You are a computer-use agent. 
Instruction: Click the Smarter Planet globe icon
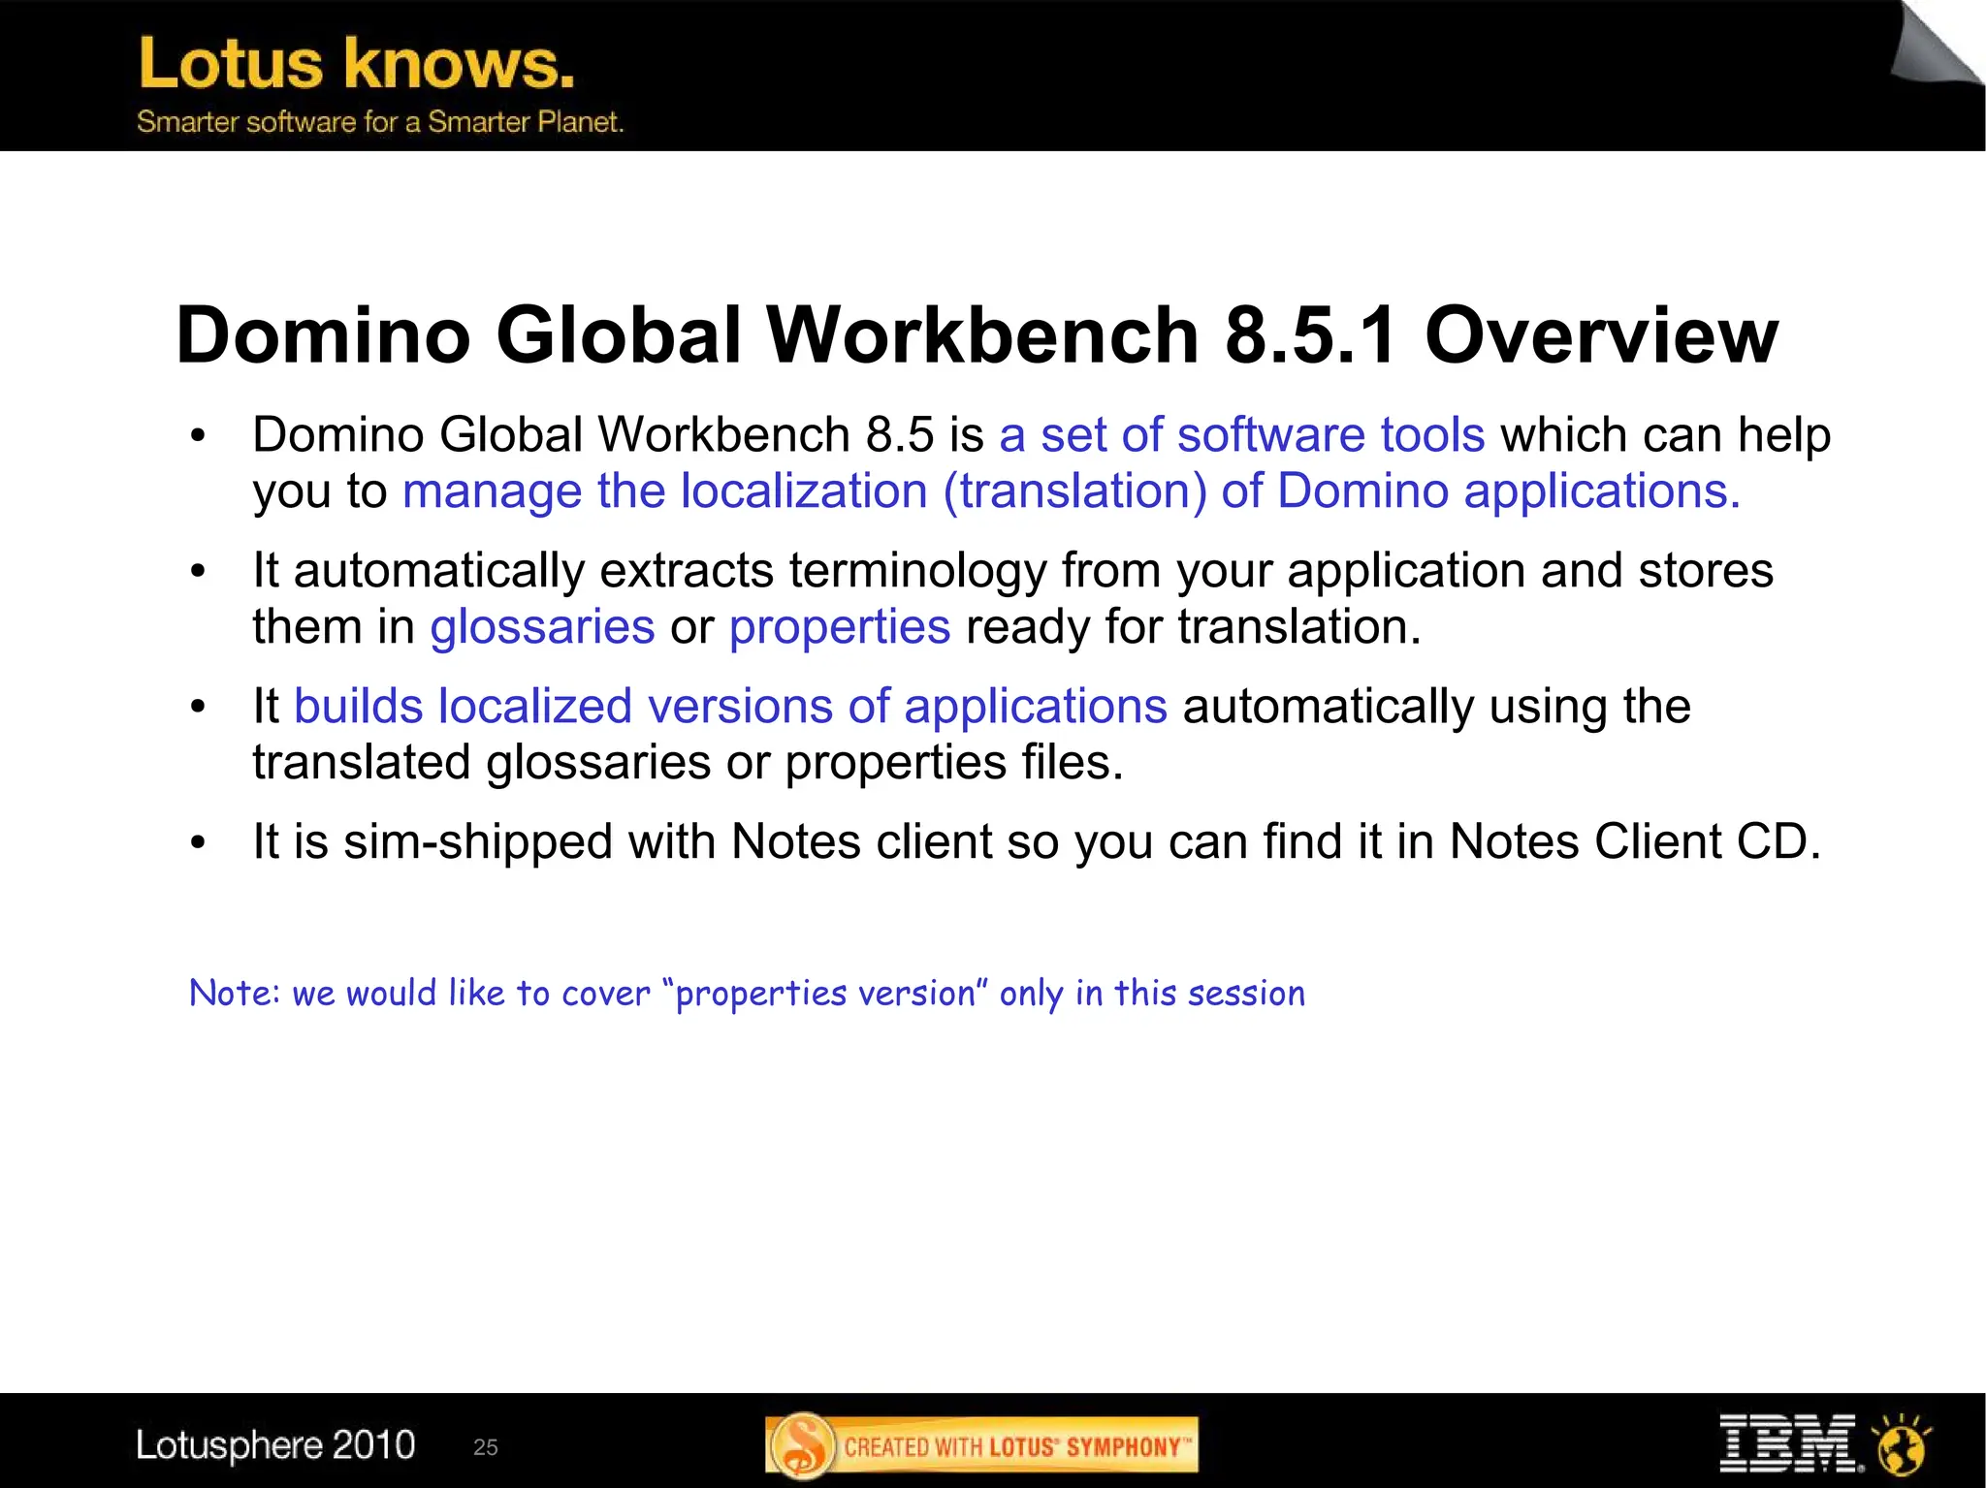click(1902, 1444)
